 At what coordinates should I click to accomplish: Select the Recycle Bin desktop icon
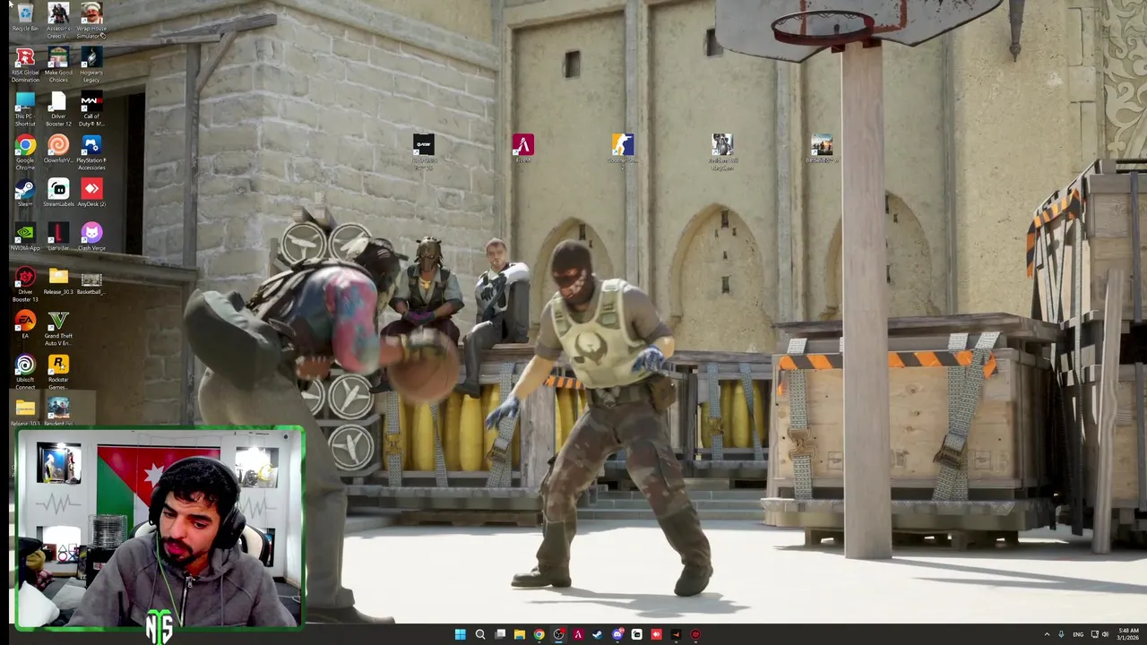click(x=25, y=18)
